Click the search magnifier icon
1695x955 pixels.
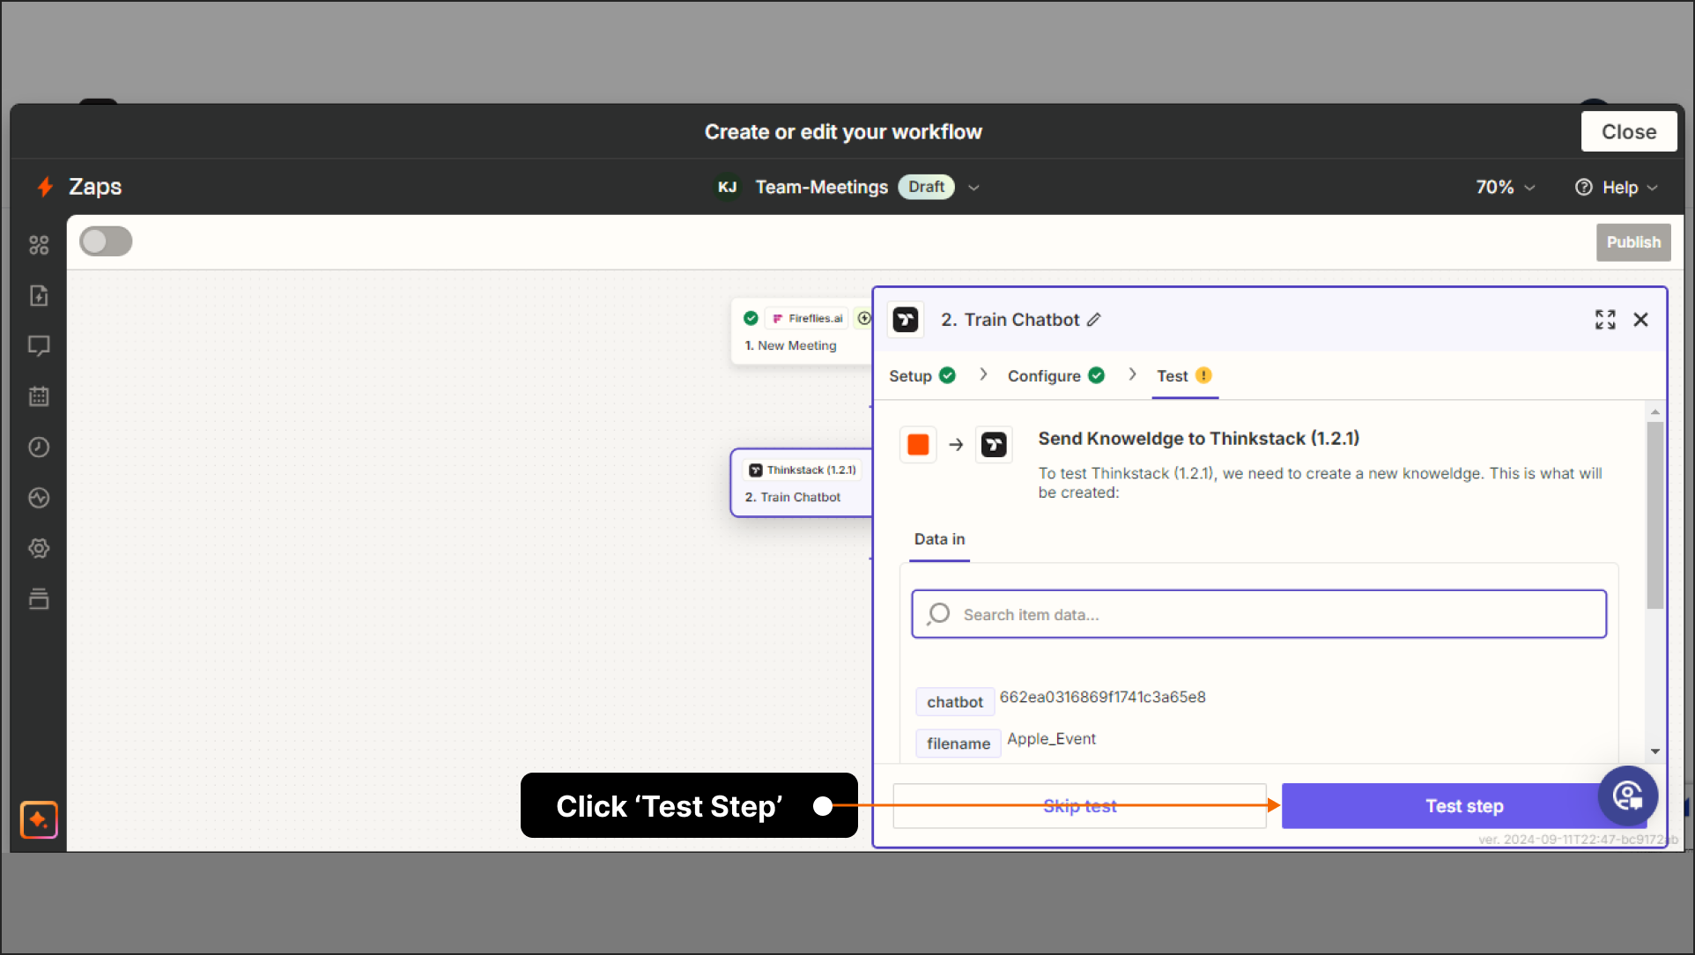pos(939,614)
